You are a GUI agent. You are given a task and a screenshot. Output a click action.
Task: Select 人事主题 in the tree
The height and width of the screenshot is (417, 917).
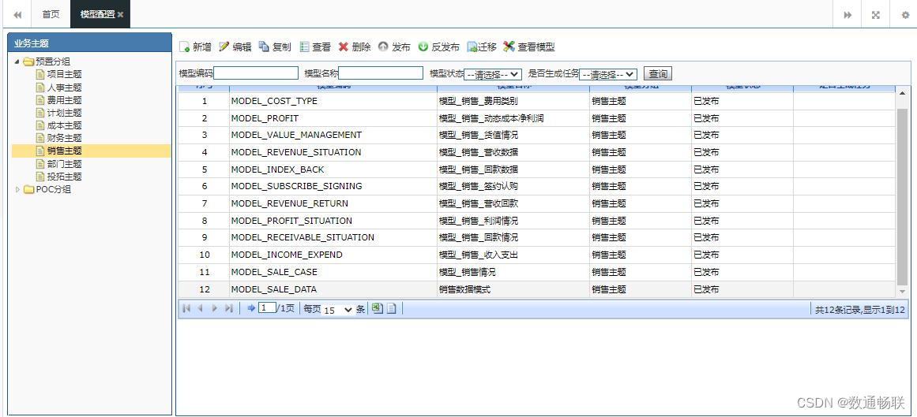pos(64,87)
